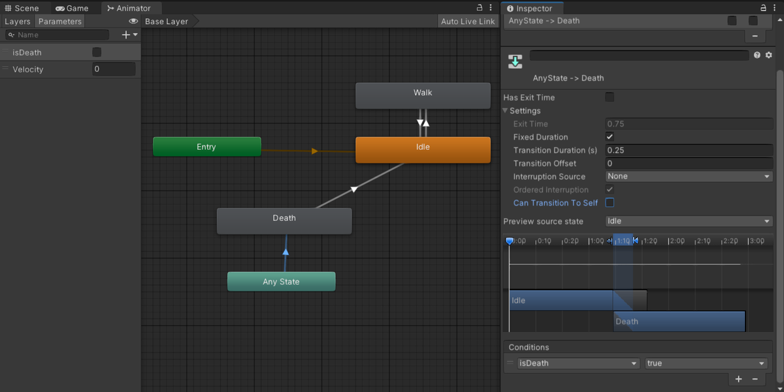The height and width of the screenshot is (392, 784).
Task: Click the right transition-range handle on the timeline
Action: coord(635,241)
